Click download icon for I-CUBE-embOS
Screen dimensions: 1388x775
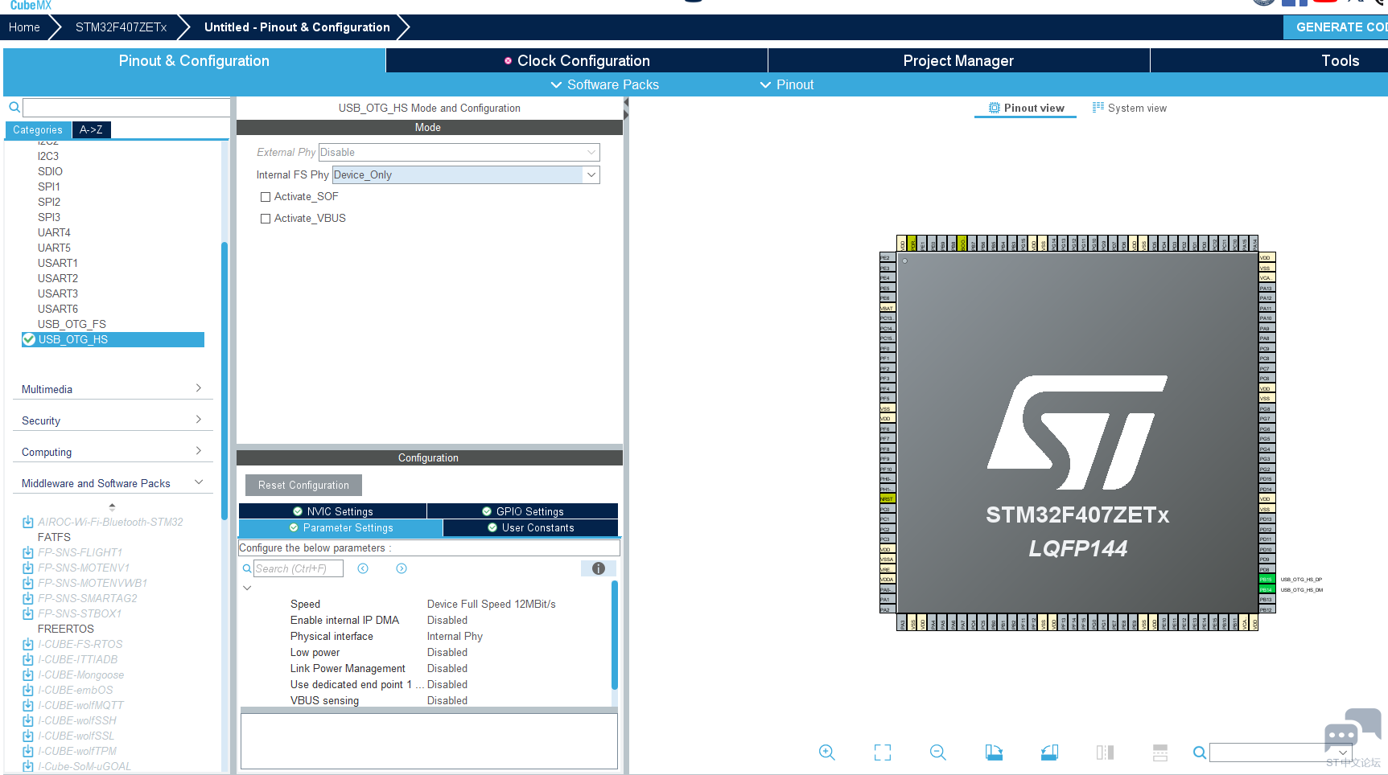(x=28, y=690)
